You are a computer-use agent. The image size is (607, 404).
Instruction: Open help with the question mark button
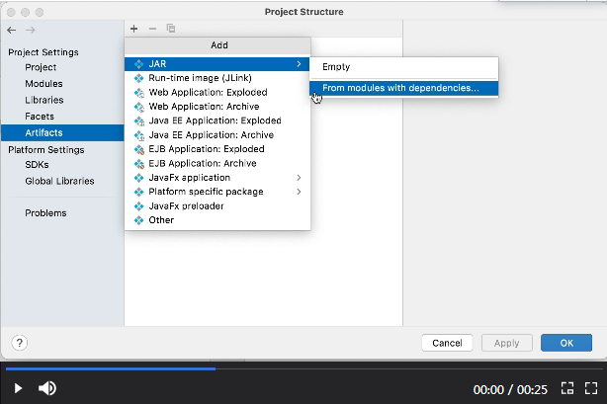point(20,343)
